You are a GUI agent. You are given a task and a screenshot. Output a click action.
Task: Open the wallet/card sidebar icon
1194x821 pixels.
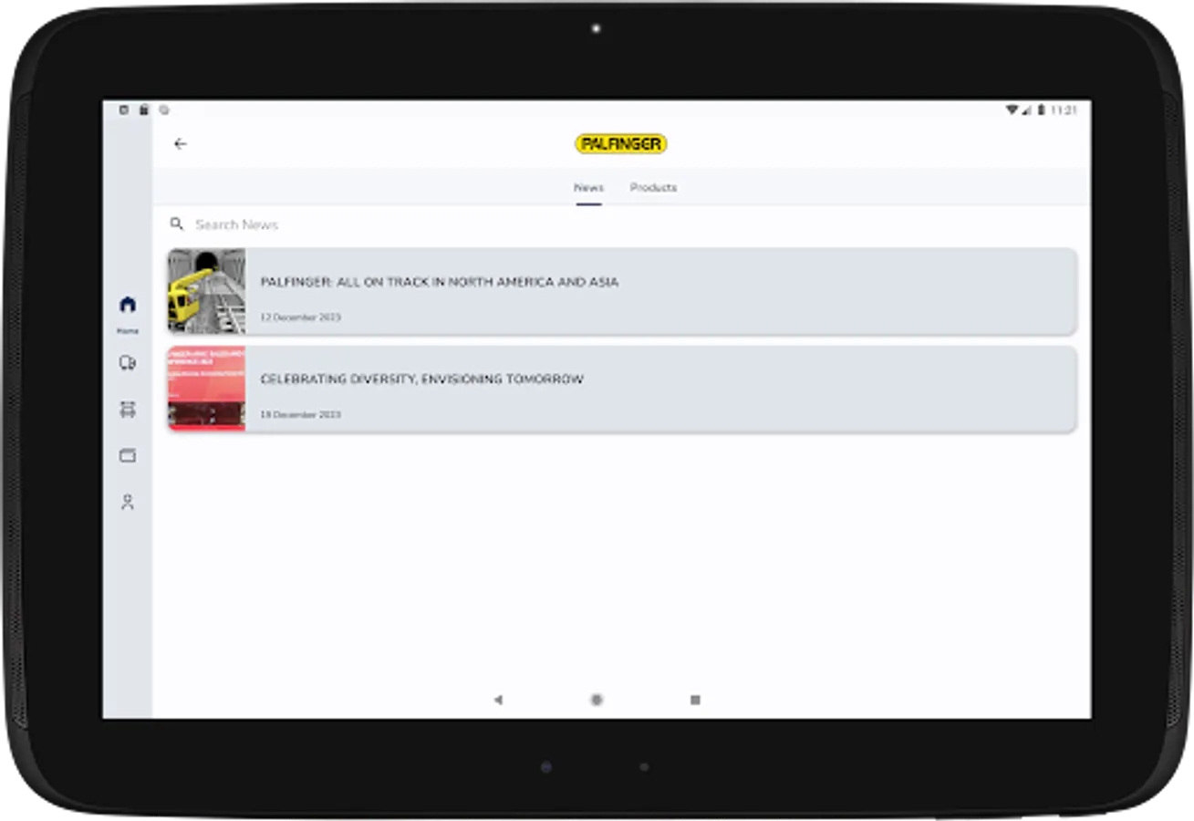[128, 455]
